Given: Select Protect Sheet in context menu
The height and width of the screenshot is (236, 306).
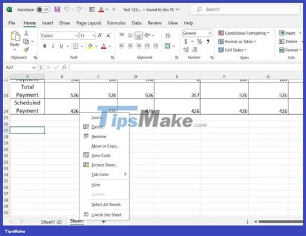Looking at the screenshot, I should 105,165.
